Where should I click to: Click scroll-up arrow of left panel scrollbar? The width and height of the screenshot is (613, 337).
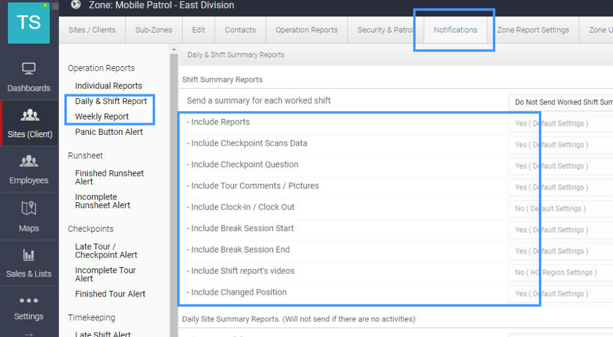click(x=174, y=49)
